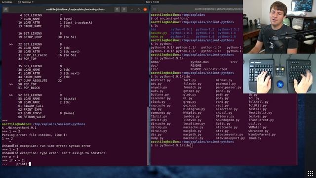This screenshot has height=178, width=316.
Task: Click the 'lambda.py' file name
Action: tap(191, 117)
